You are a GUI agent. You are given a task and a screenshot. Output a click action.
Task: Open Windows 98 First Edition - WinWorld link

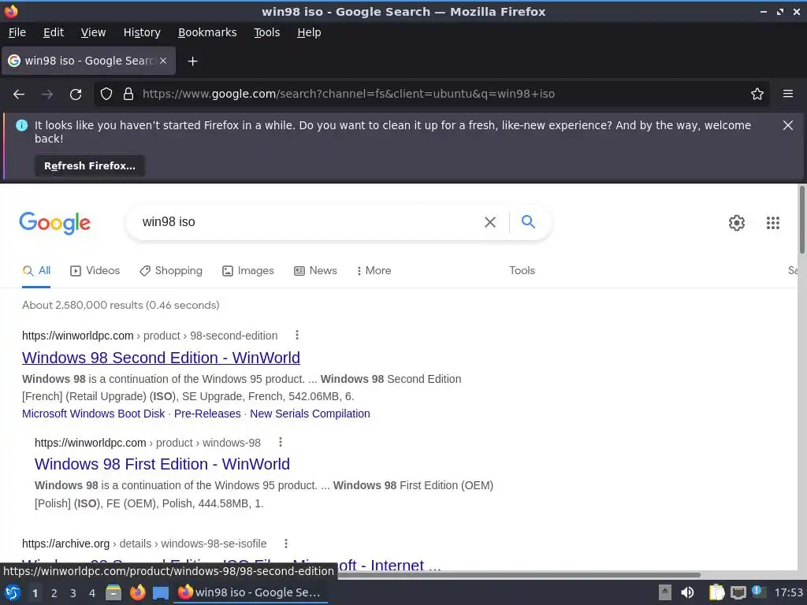point(162,464)
